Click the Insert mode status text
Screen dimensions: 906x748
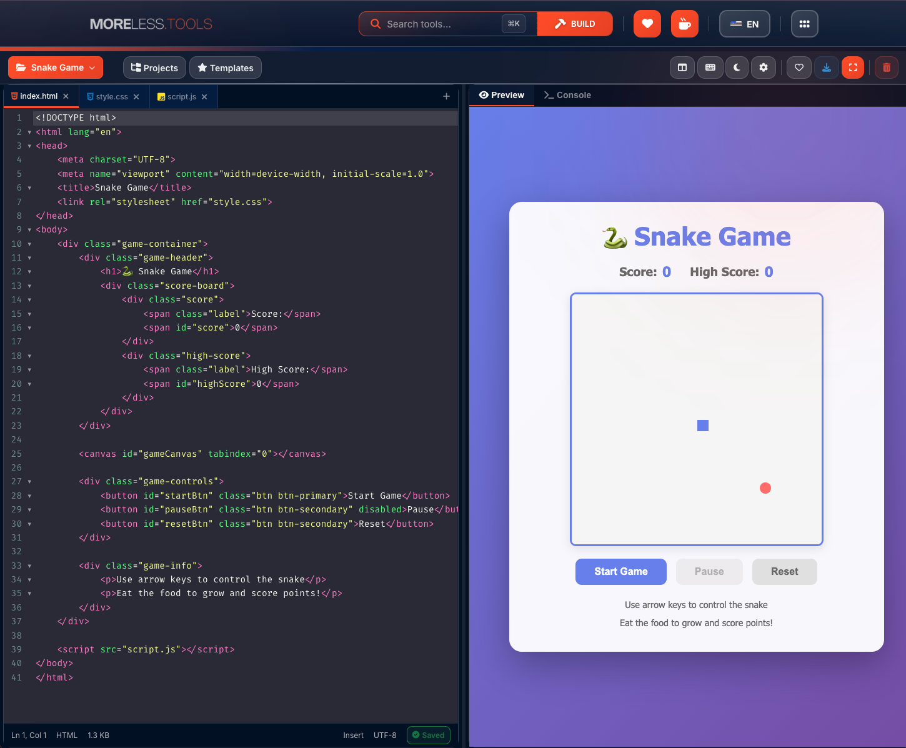(x=353, y=736)
